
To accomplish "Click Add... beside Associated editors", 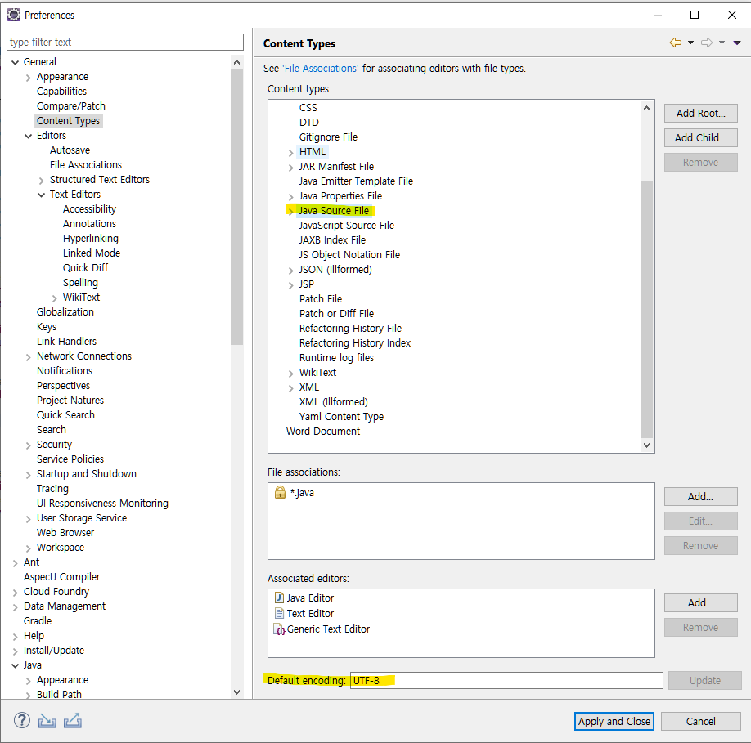I will pos(701,603).
